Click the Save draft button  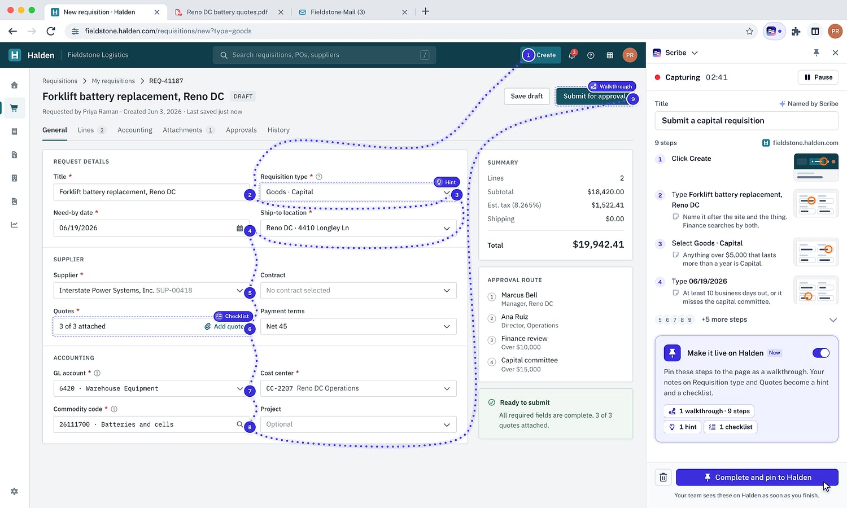coord(527,96)
